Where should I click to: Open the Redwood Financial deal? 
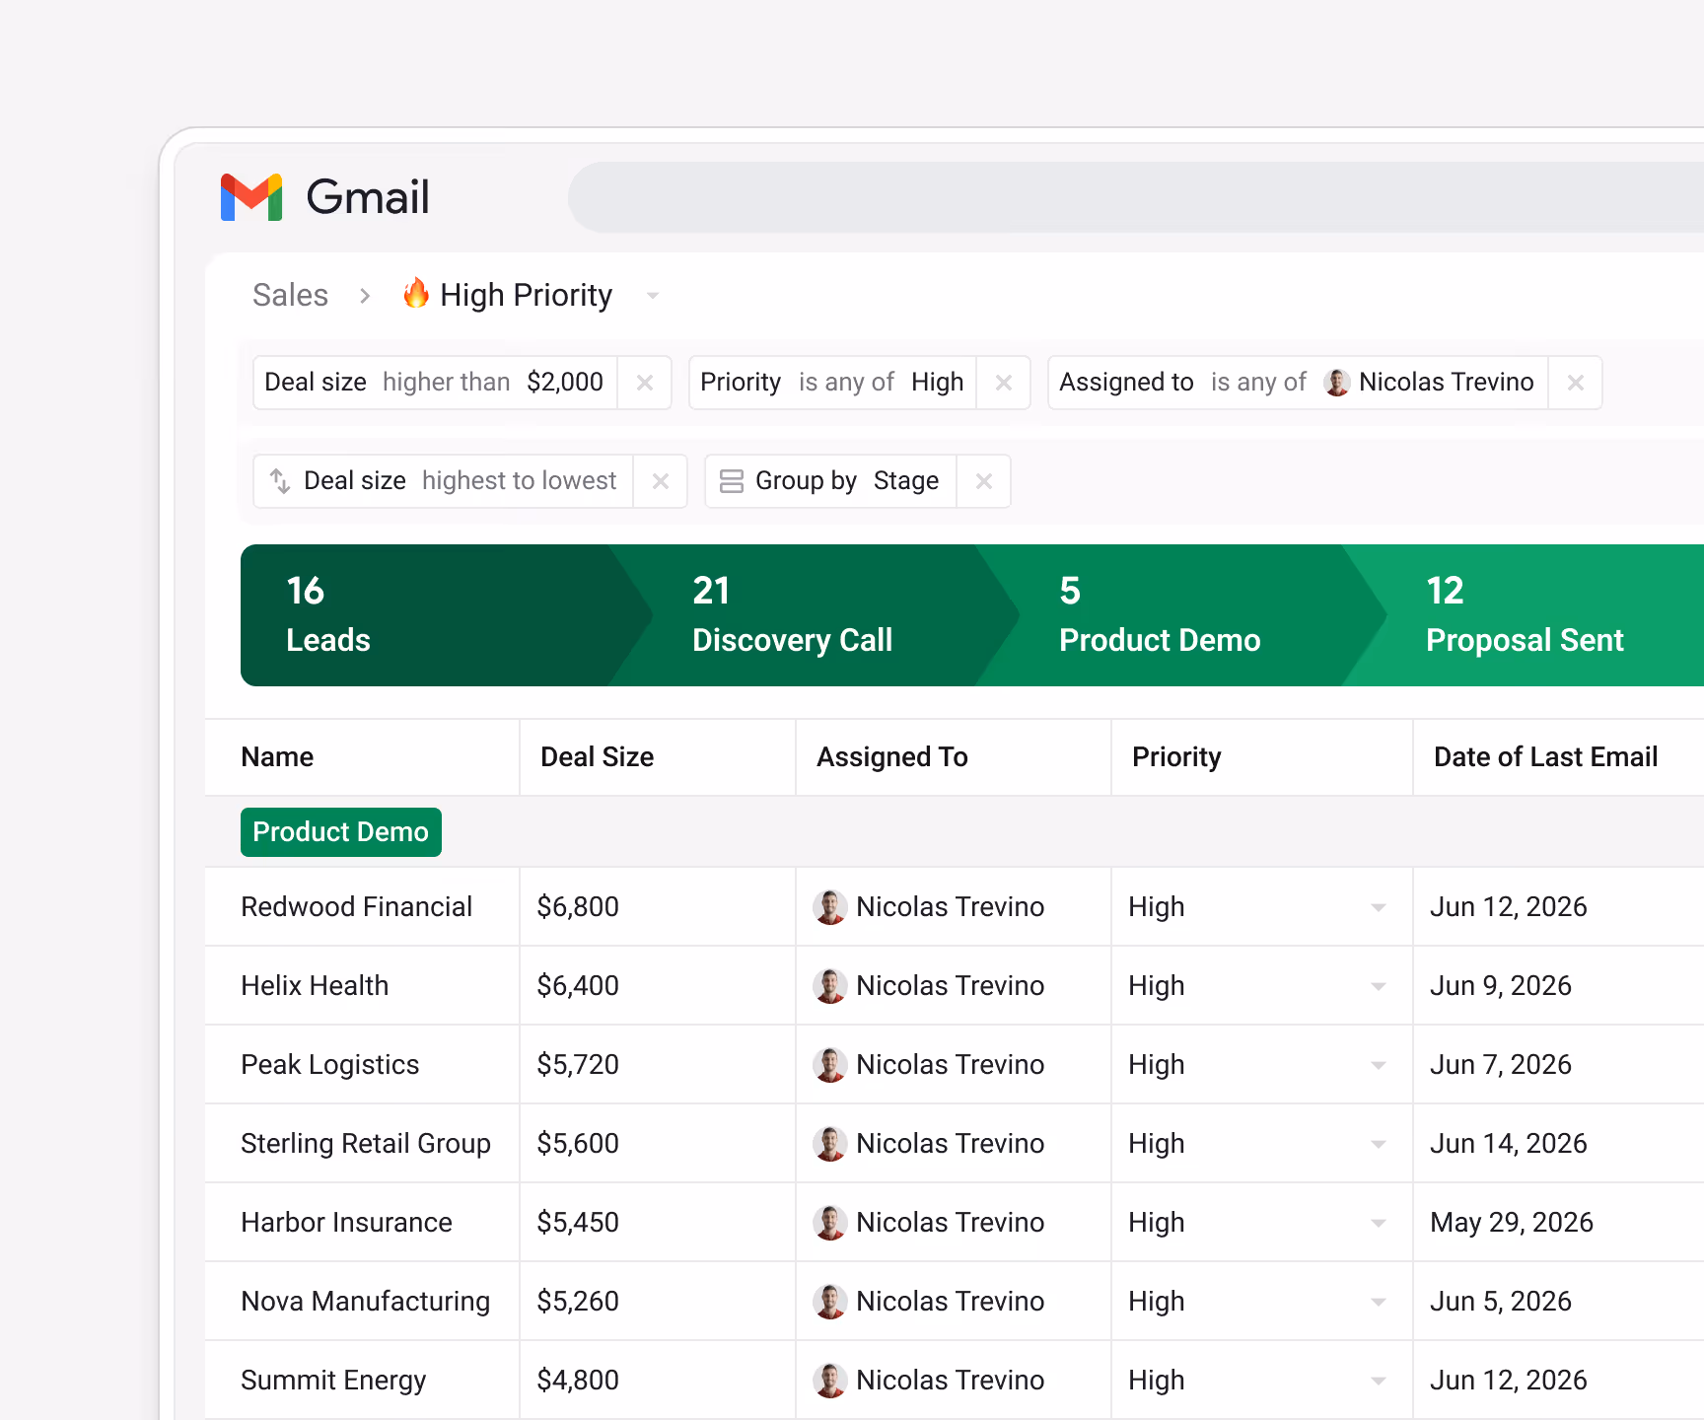356,907
